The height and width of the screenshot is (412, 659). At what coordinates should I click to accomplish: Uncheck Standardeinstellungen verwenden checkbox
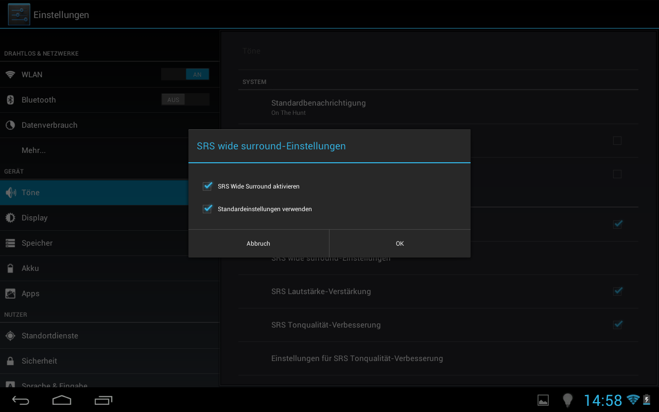click(x=207, y=209)
